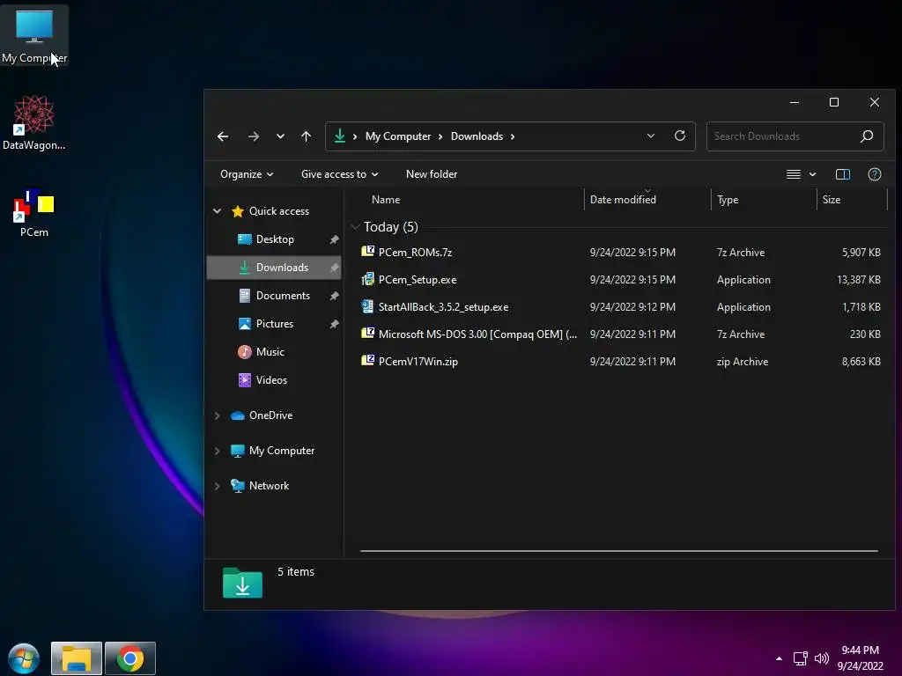Image resolution: width=902 pixels, height=676 pixels.
Task: Click the search magnifier icon
Action: [x=867, y=136]
